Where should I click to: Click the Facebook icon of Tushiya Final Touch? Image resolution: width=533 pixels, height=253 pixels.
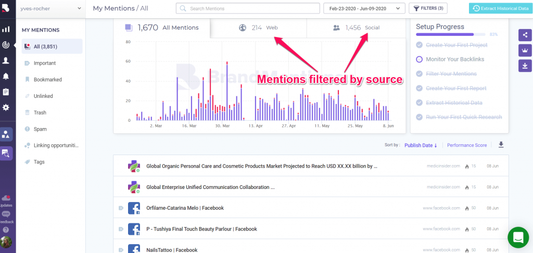click(134, 229)
